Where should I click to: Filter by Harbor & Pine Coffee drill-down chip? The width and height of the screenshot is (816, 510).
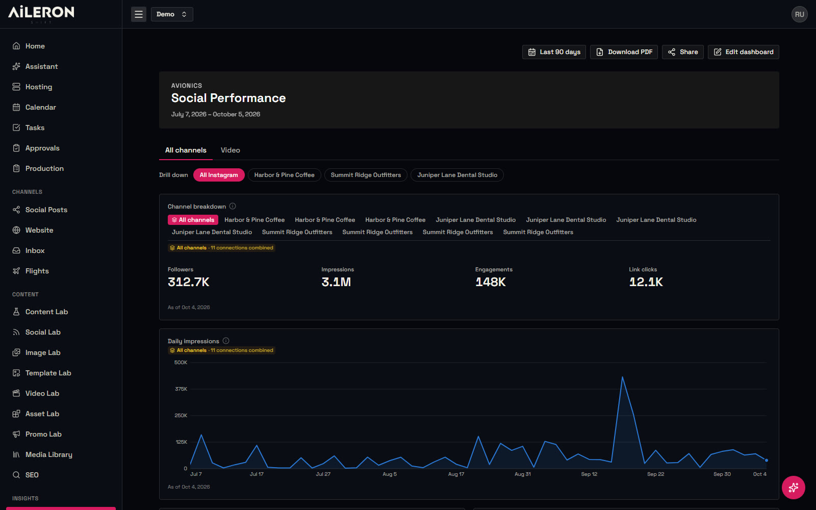[x=285, y=175]
